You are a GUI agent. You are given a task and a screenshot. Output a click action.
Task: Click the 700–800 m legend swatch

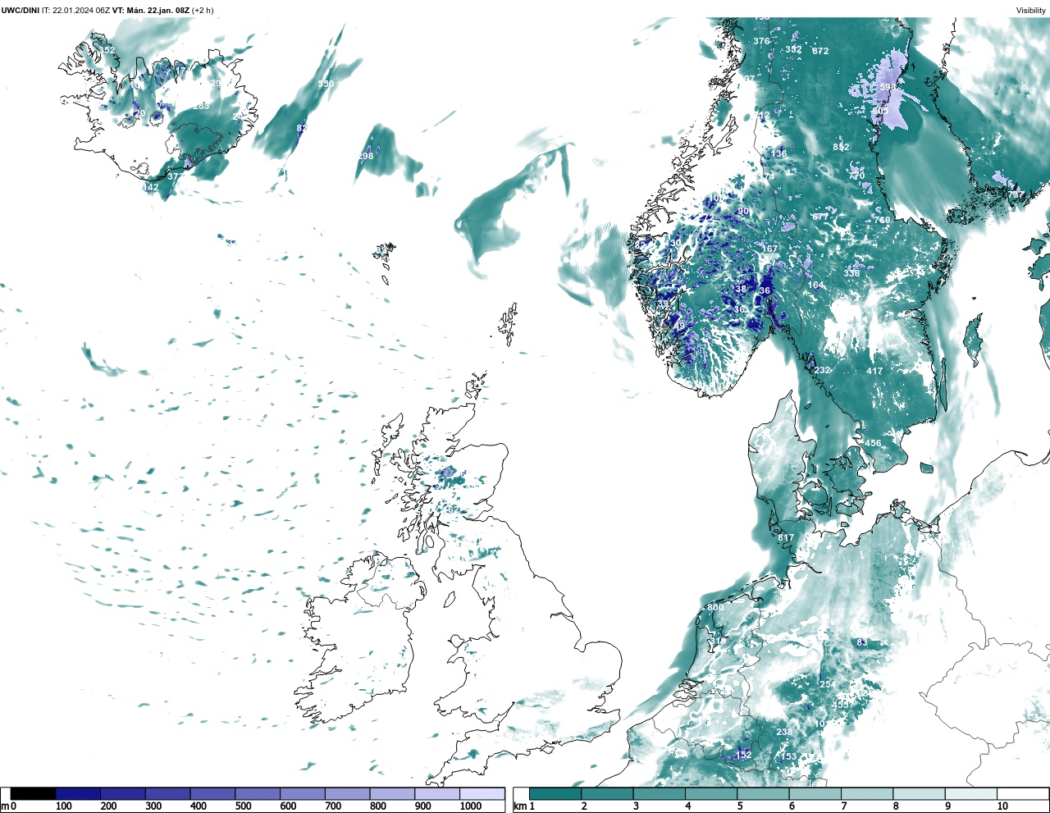tap(348, 794)
